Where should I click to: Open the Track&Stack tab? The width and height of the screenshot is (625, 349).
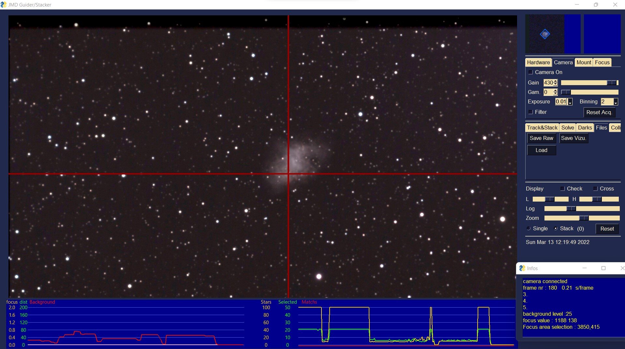(542, 128)
